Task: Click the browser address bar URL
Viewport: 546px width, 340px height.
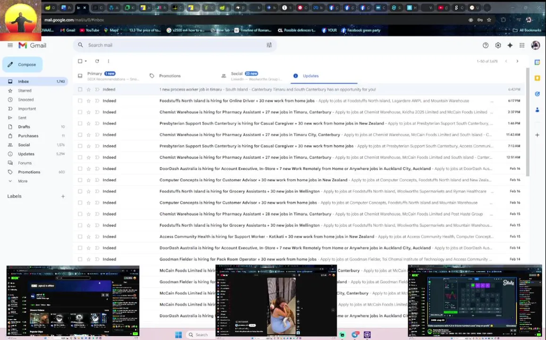Action: click(74, 20)
